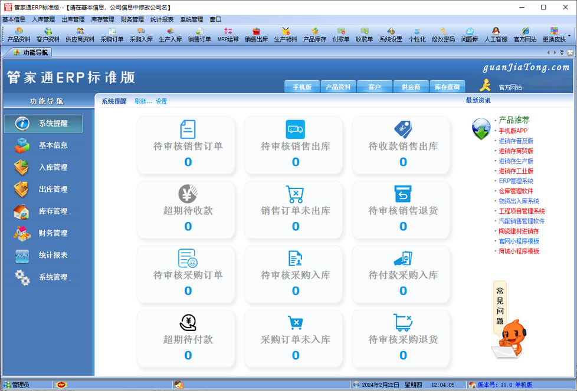This screenshot has width=577, height=391.
Task: Open 销售出库 toolbar icon
Action: [256, 35]
